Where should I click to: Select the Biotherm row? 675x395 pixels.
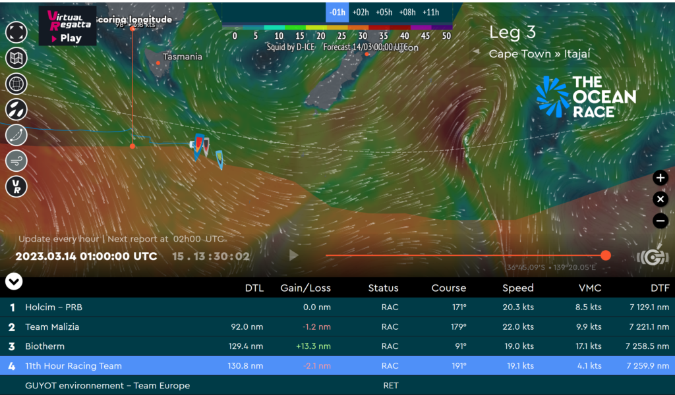pyautogui.click(x=337, y=346)
